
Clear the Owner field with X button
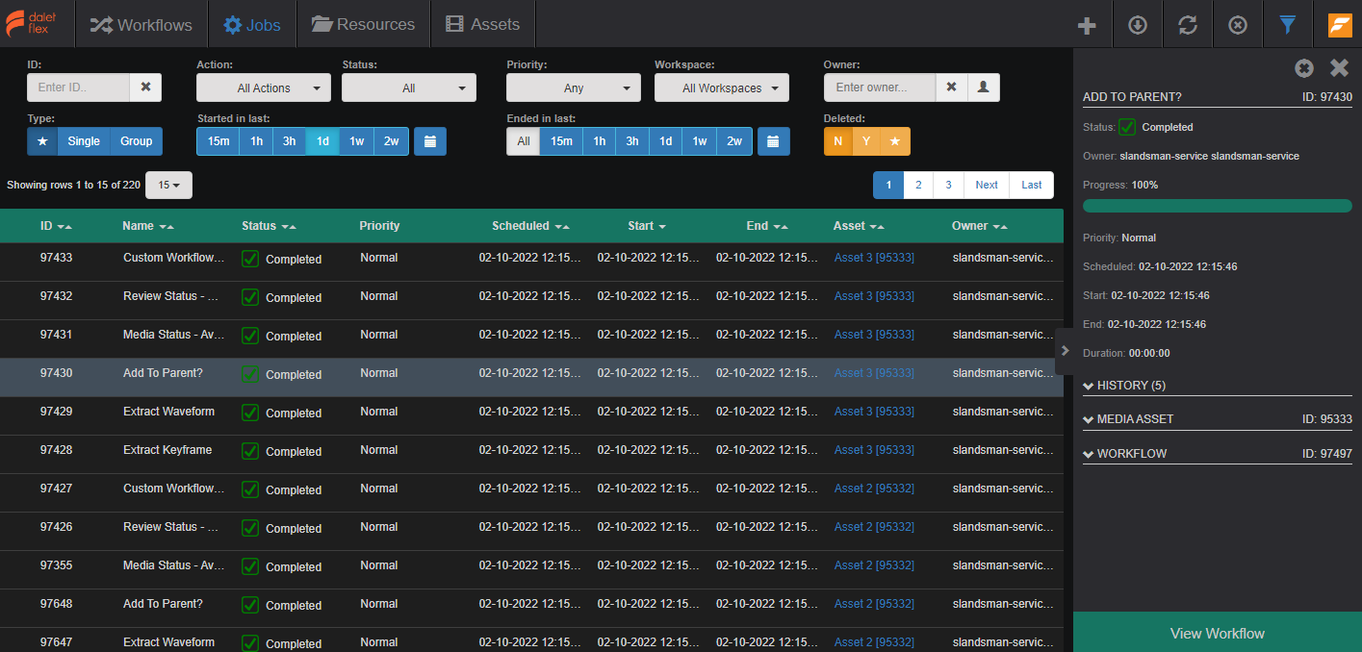pyautogui.click(x=951, y=88)
